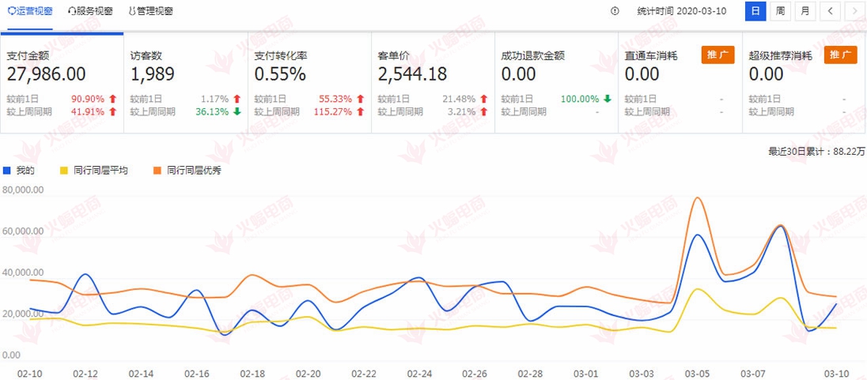Toggle 我的 series in chart legend
The height and width of the screenshot is (380, 867).
coord(19,171)
